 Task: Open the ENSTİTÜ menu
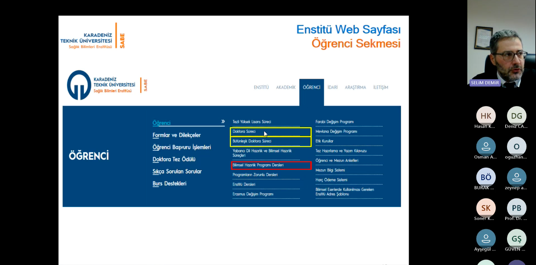pos(261,87)
